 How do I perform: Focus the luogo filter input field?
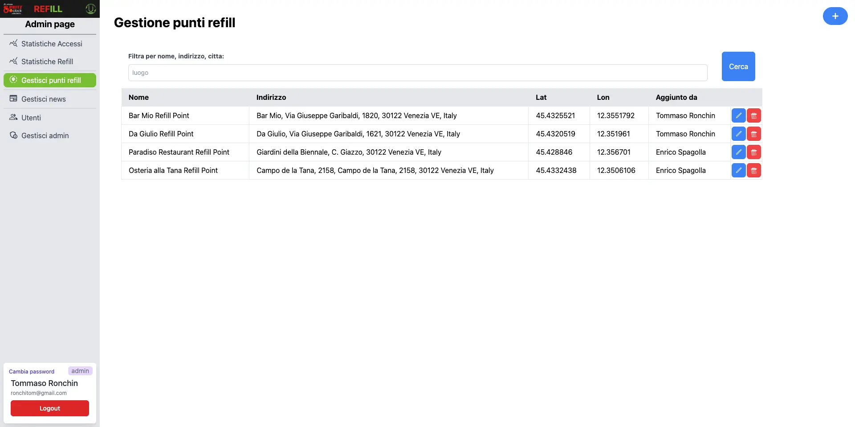[417, 73]
